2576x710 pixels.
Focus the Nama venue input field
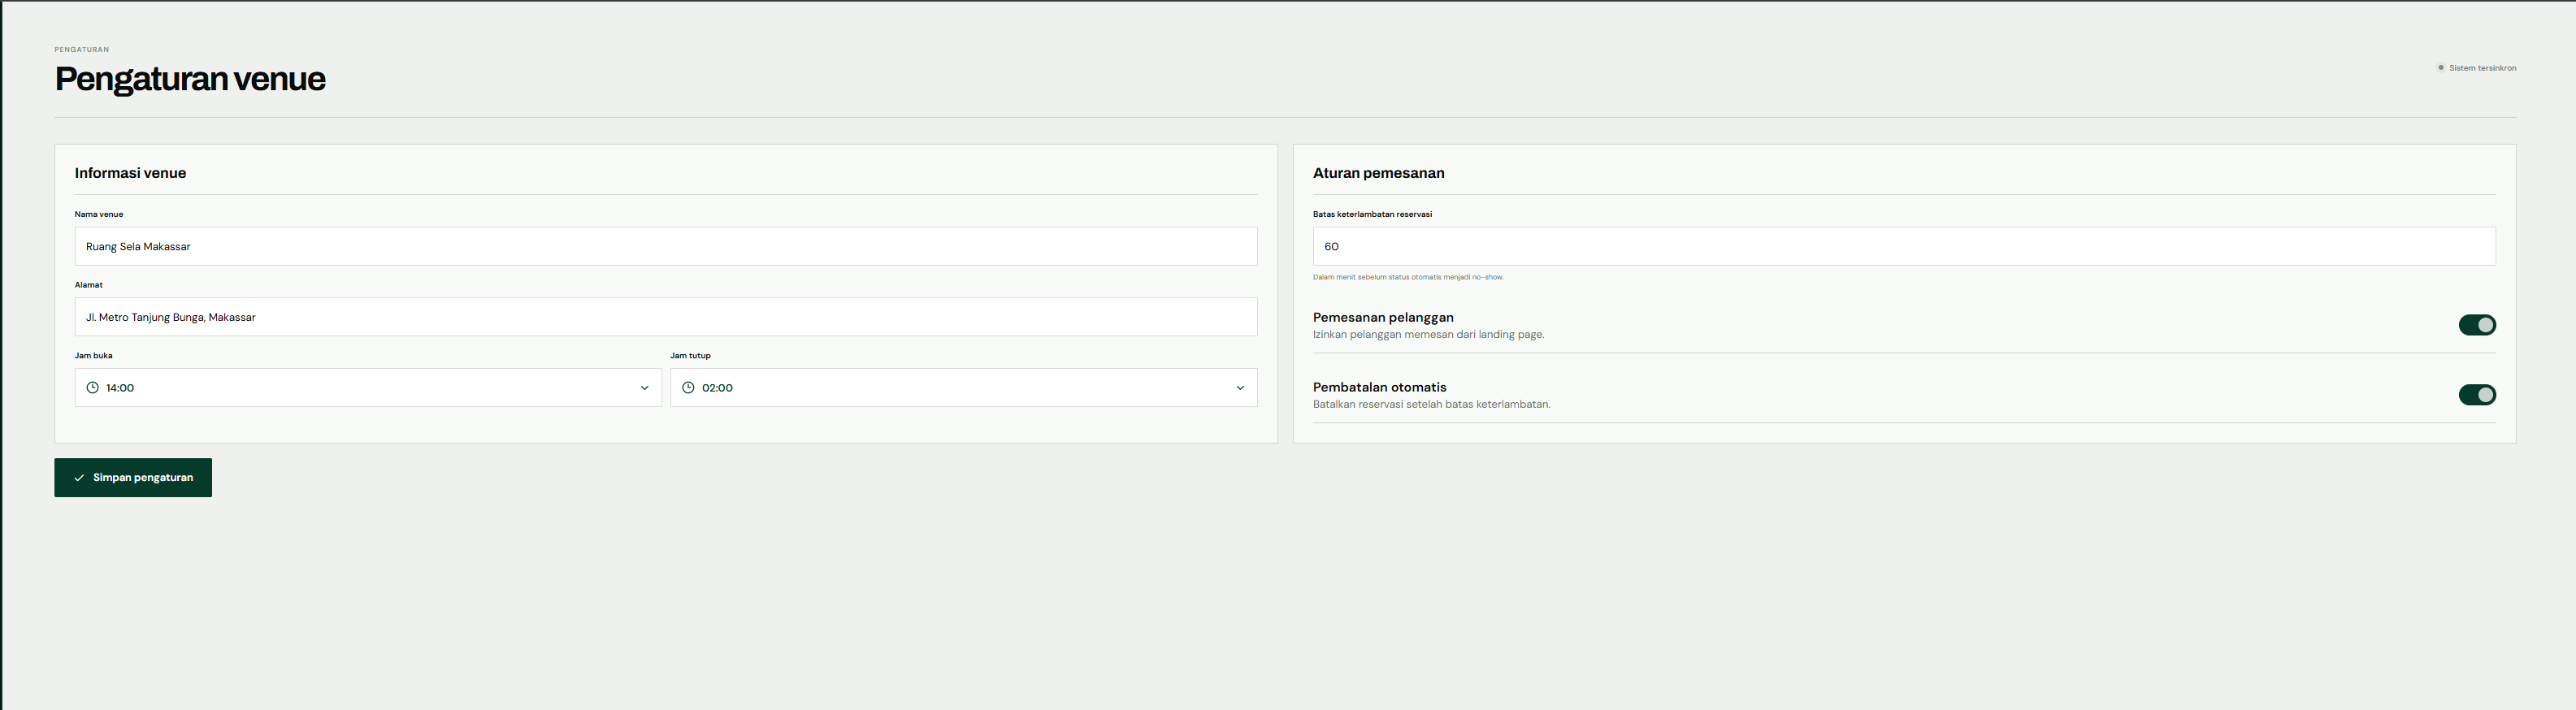[x=666, y=246]
